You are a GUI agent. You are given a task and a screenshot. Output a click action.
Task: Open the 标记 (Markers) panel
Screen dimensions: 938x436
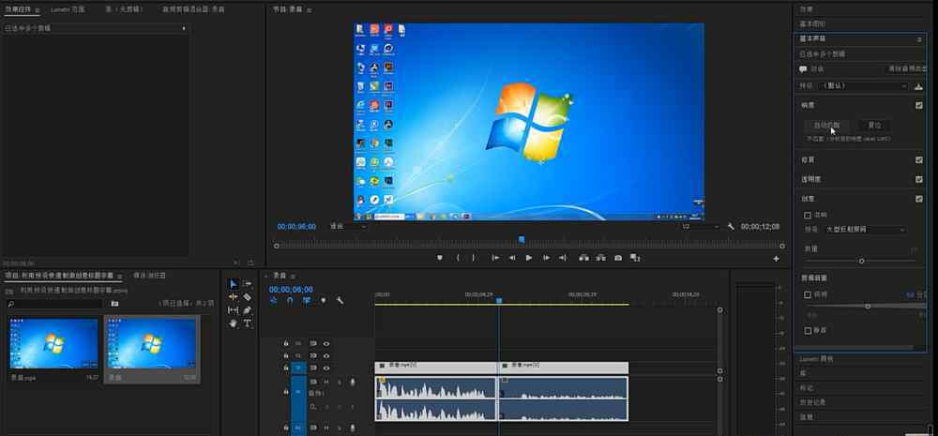(x=807, y=387)
